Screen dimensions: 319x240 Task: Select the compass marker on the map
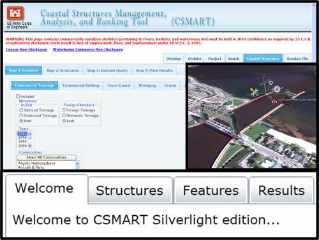[x=277, y=89]
